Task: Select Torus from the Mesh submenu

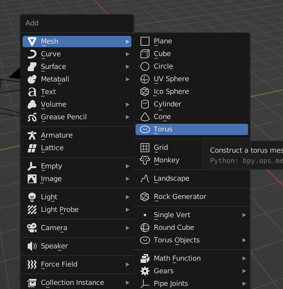Action: coord(192,129)
